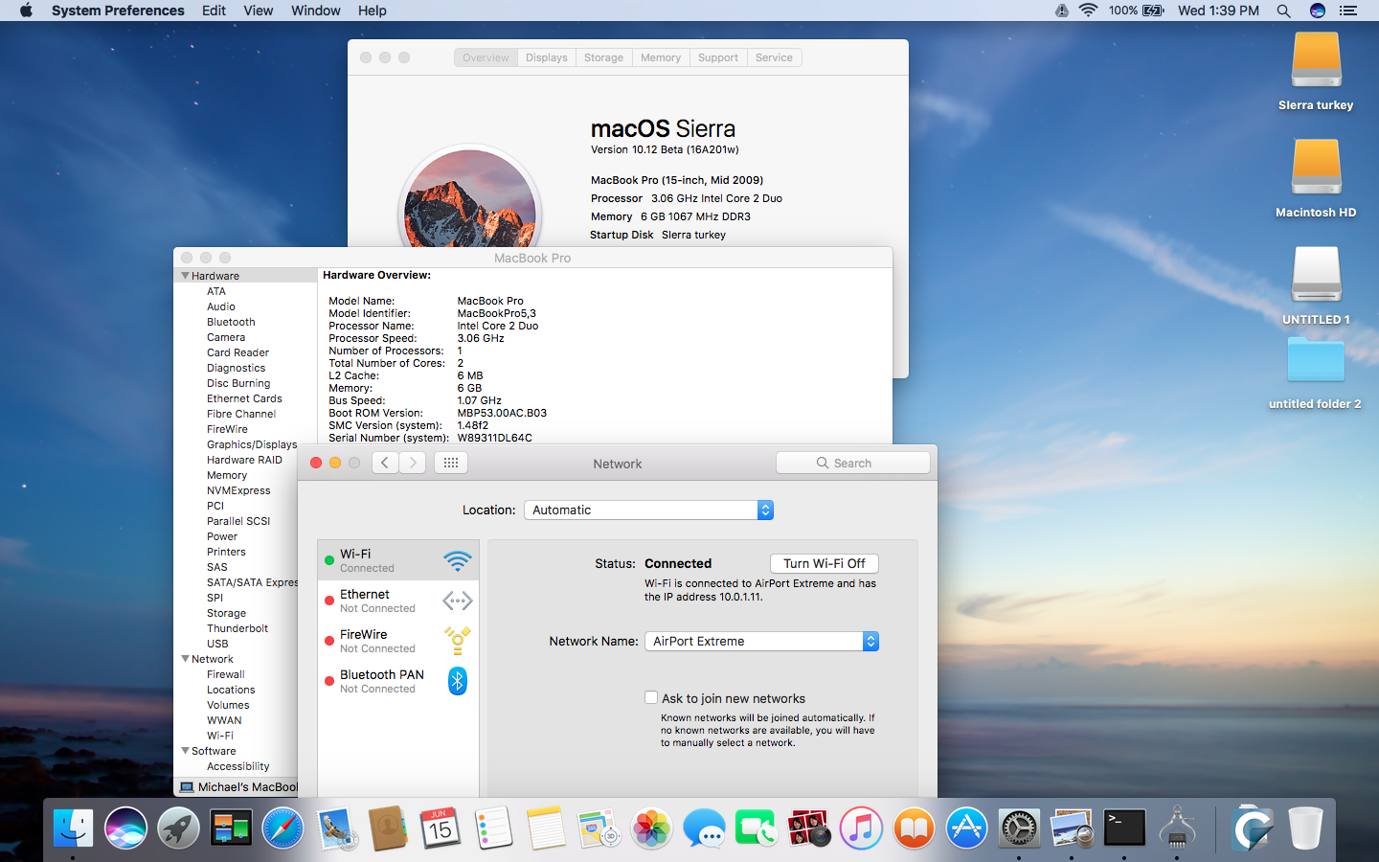Screen dimensions: 1379x862
Task: Open Launchpad rocket icon in dock
Action: click(x=179, y=828)
